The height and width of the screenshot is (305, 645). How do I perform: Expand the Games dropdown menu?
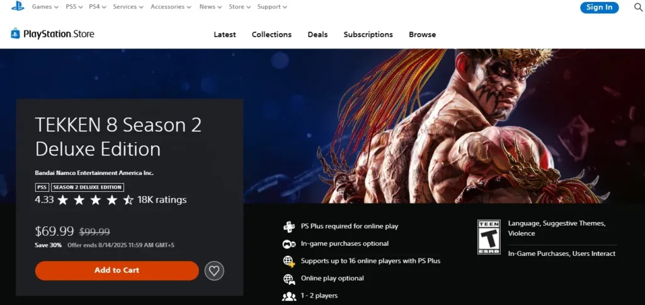[x=45, y=7]
